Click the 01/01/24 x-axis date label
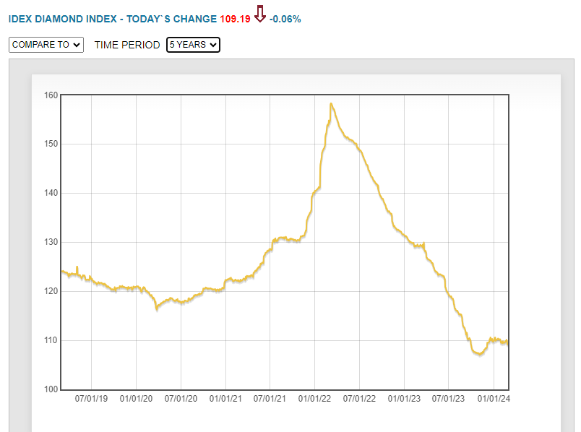The width and height of the screenshot is (581, 432). (494, 398)
